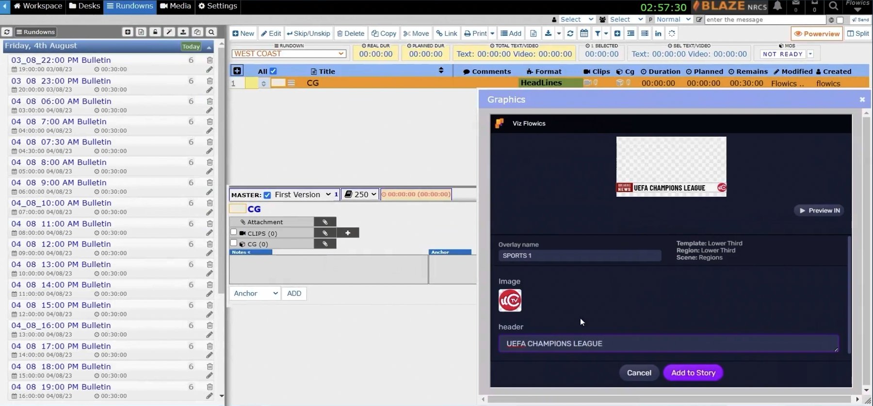The width and height of the screenshot is (873, 406).
Task: Open the Normal priority dropdown
Action: [673, 19]
